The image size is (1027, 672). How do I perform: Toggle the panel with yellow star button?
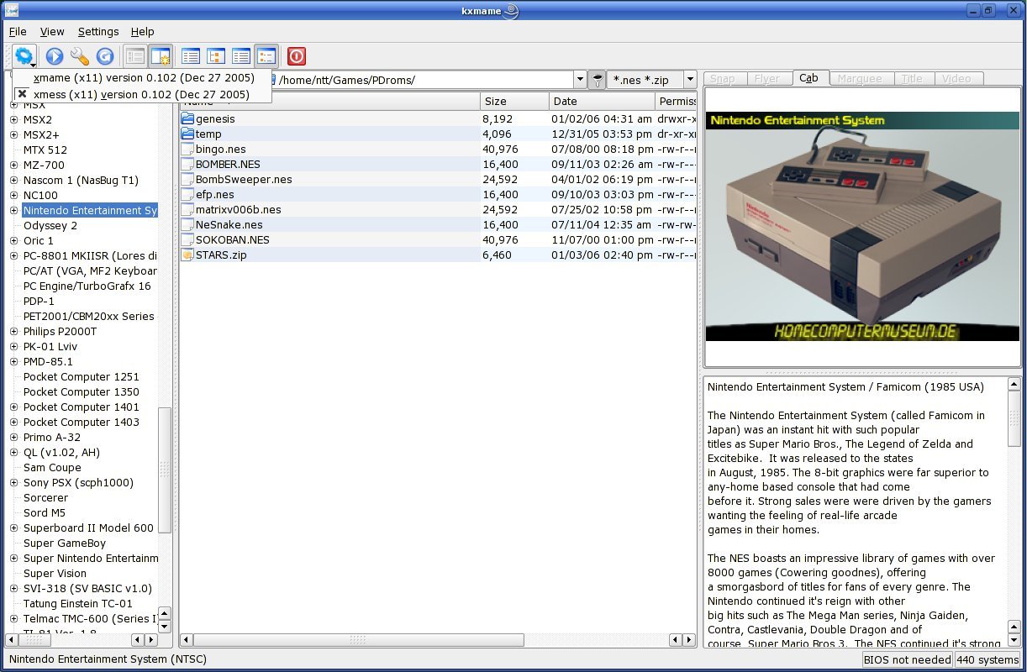pyautogui.click(x=161, y=56)
